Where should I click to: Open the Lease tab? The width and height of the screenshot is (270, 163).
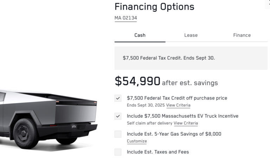click(191, 35)
